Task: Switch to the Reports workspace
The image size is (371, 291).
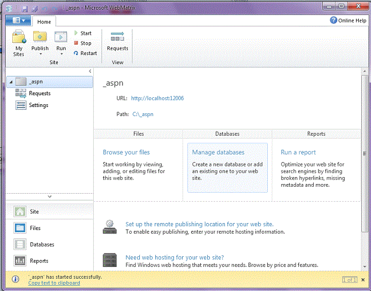Action: pos(49,261)
